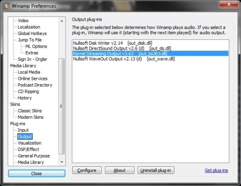Image resolution: width=241 pixels, height=186 pixels.
Task: Click the About button
Action: coord(120,170)
